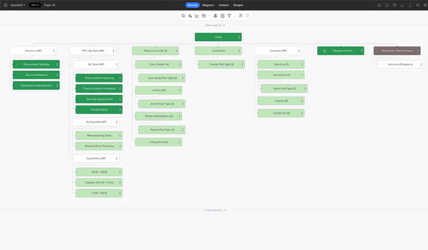
Task: Select the Capabilities (NP) node
Action: click(96, 158)
